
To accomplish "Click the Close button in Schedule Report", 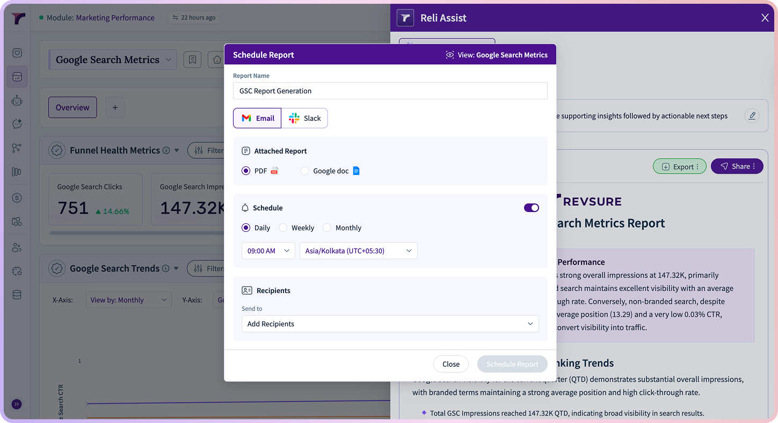I will click(451, 364).
